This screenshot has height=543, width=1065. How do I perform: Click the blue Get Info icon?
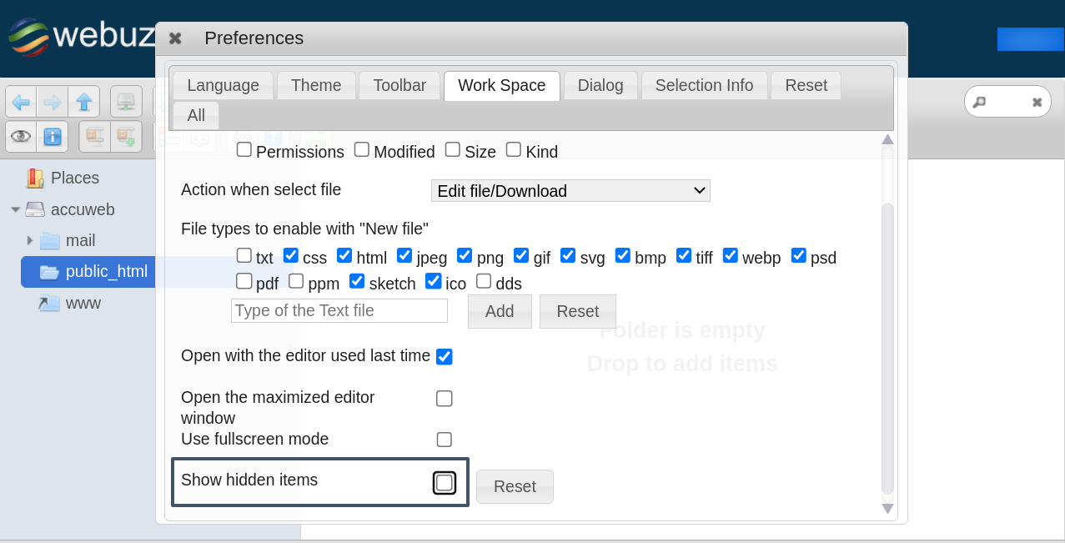(x=53, y=137)
